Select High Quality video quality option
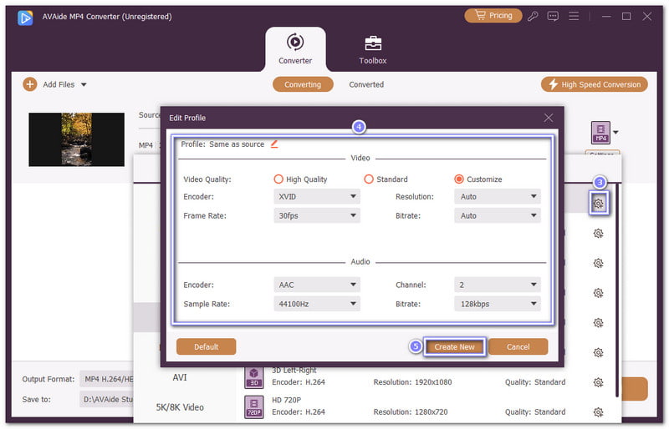The height and width of the screenshot is (429, 669). coord(279,179)
